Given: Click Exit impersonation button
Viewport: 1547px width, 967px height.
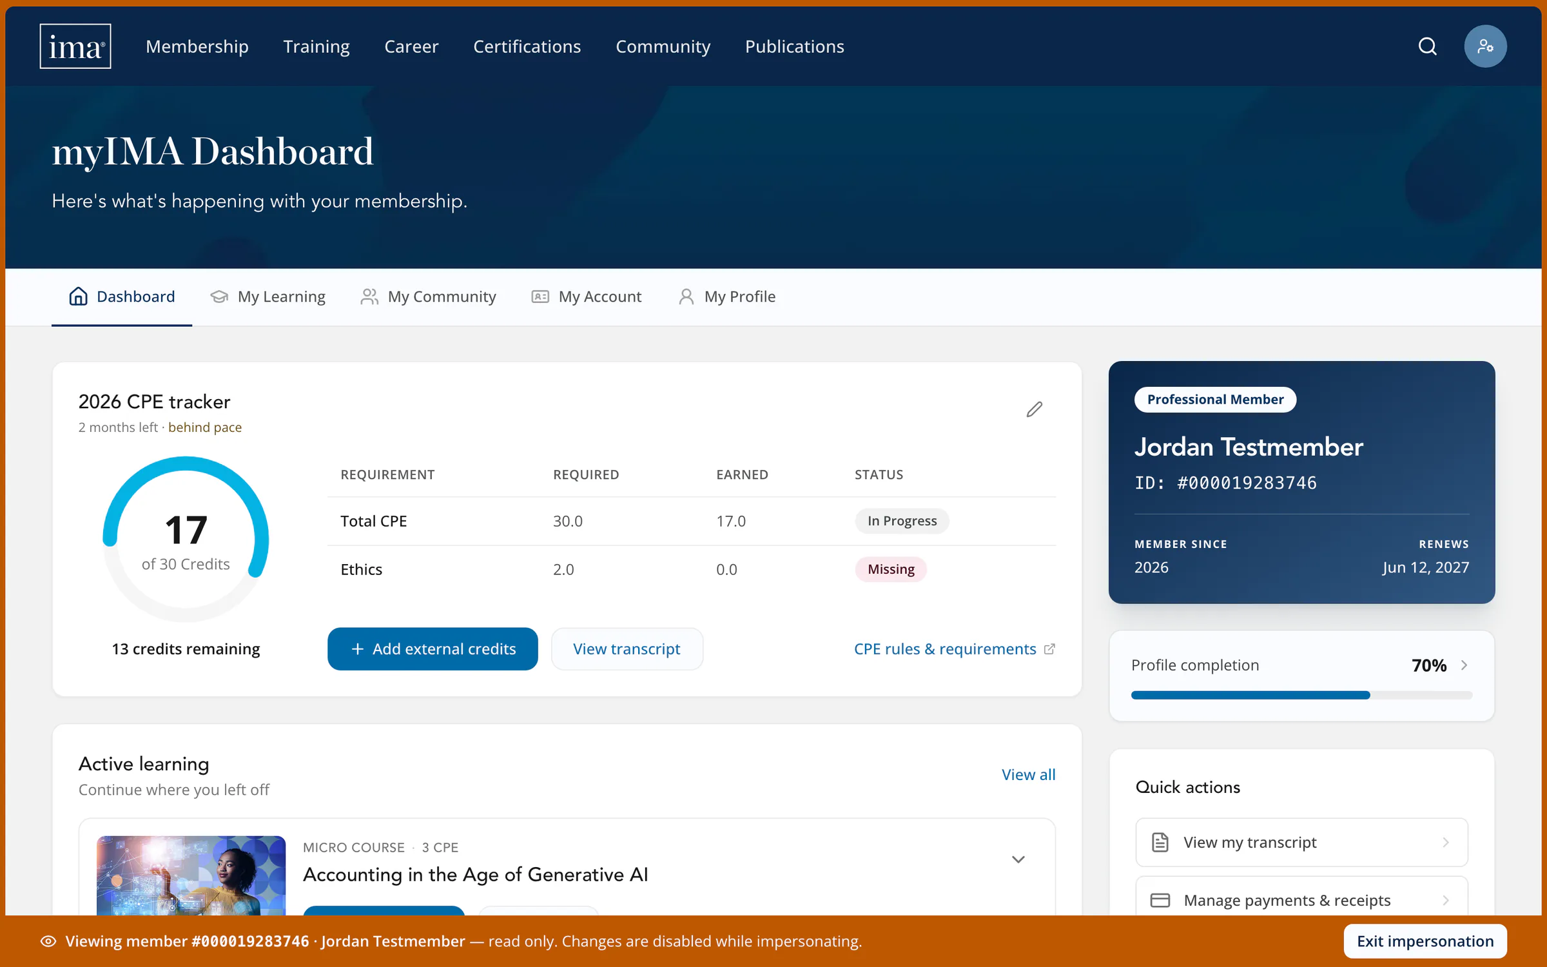Looking at the screenshot, I should [x=1425, y=941].
